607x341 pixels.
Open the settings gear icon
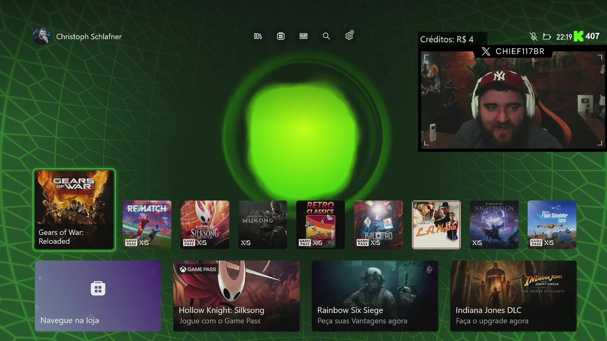click(x=349, y=36)
